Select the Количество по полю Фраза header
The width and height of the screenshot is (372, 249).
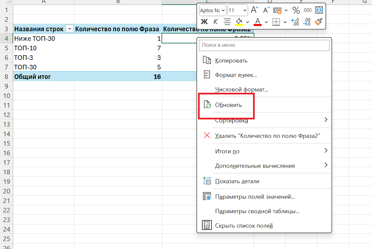118,29
